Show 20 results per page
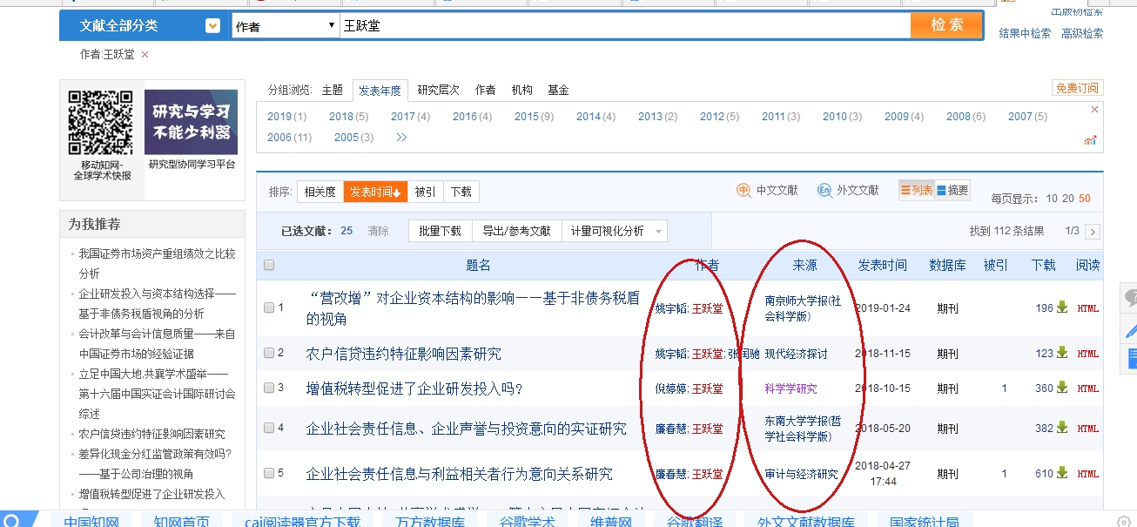This screenshot has height=527, width=1137. pos(1067,199)
